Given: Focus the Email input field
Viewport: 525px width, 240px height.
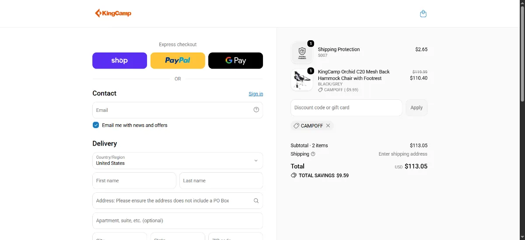Looking at the screenshot, I should (x=178, y=110).
